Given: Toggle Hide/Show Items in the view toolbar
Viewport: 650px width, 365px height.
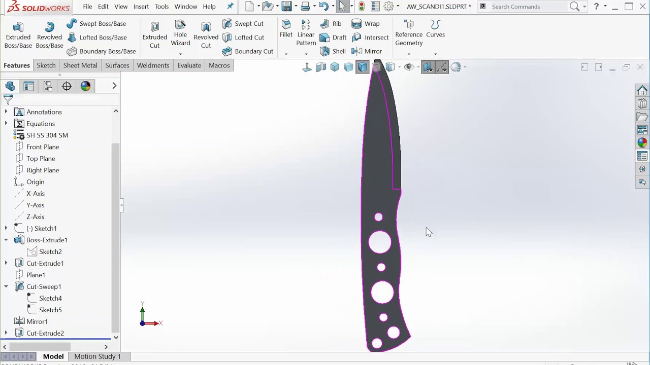Looking at the screenshot, I should pos(409,67).
